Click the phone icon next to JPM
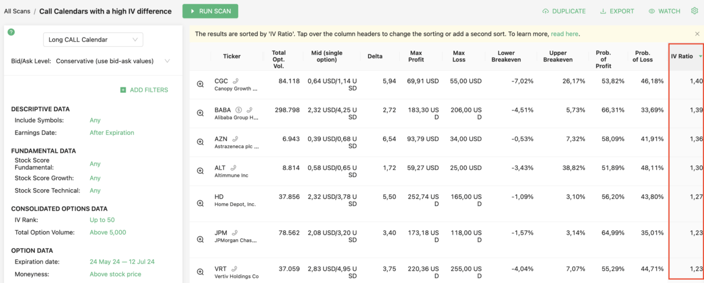This screenshot has height=283, width=704. click(235, 233)
